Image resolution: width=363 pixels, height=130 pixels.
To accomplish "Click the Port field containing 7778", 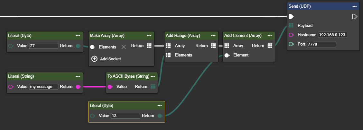I will tap(321, 44).
